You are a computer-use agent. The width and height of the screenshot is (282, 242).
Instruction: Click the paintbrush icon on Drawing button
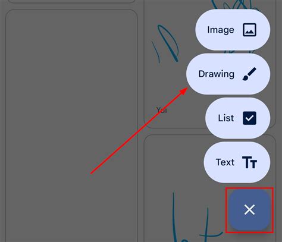tap(249, 74)
